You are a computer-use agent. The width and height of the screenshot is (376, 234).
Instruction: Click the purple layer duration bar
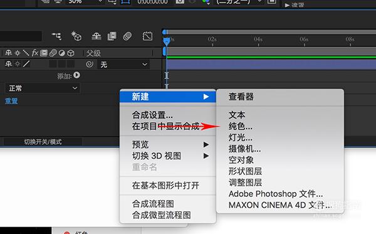click(271, 65)
